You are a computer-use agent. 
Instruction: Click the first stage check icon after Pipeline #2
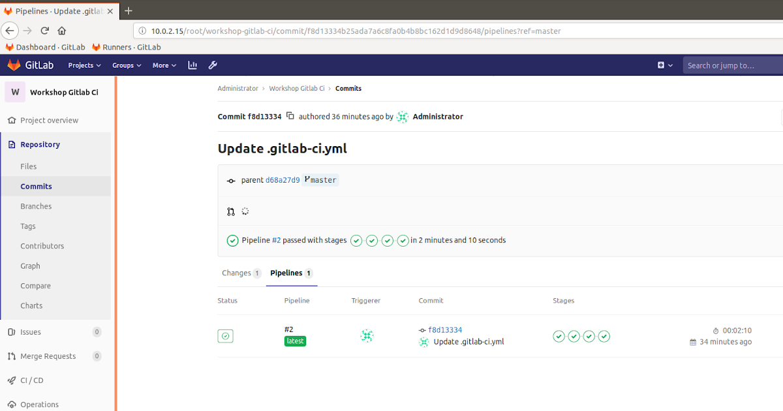356,240
